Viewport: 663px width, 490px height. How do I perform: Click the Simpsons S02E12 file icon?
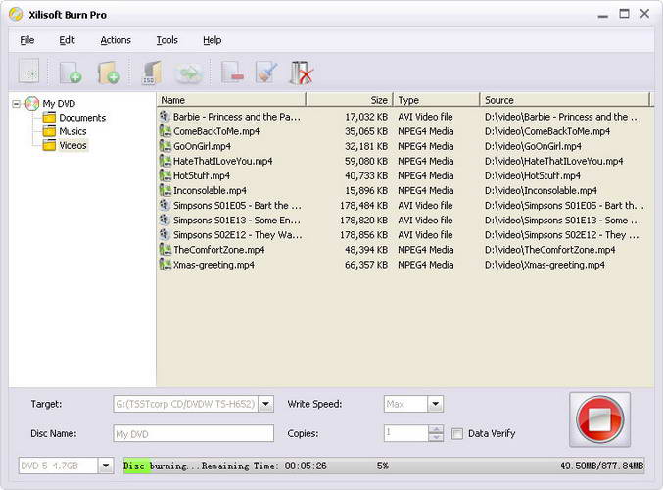point(165,235)
